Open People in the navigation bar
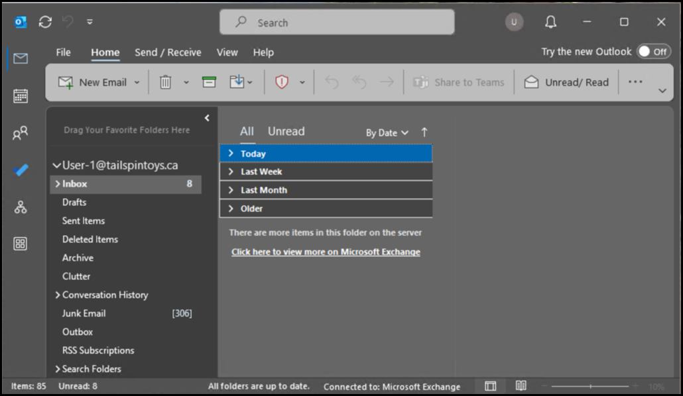683x396 pixels. (x=20, y=132)
